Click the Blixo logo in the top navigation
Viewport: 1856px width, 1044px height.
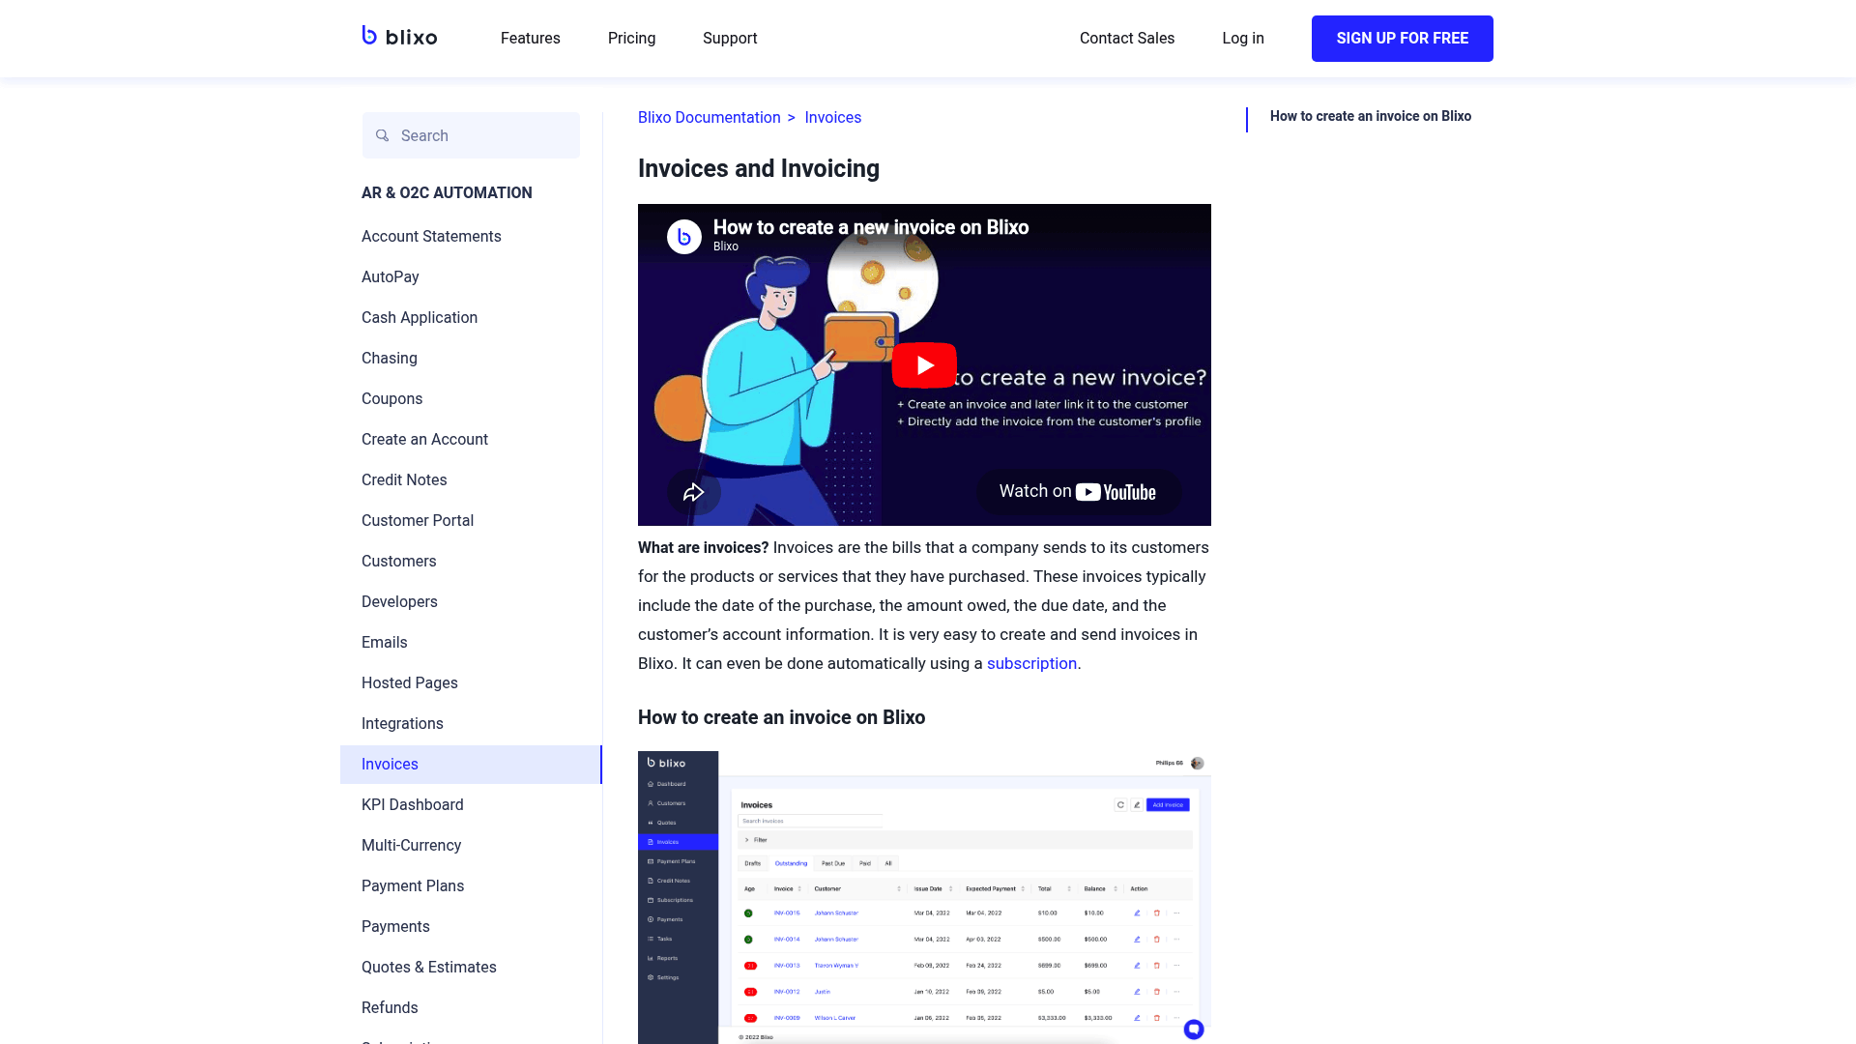399,37
